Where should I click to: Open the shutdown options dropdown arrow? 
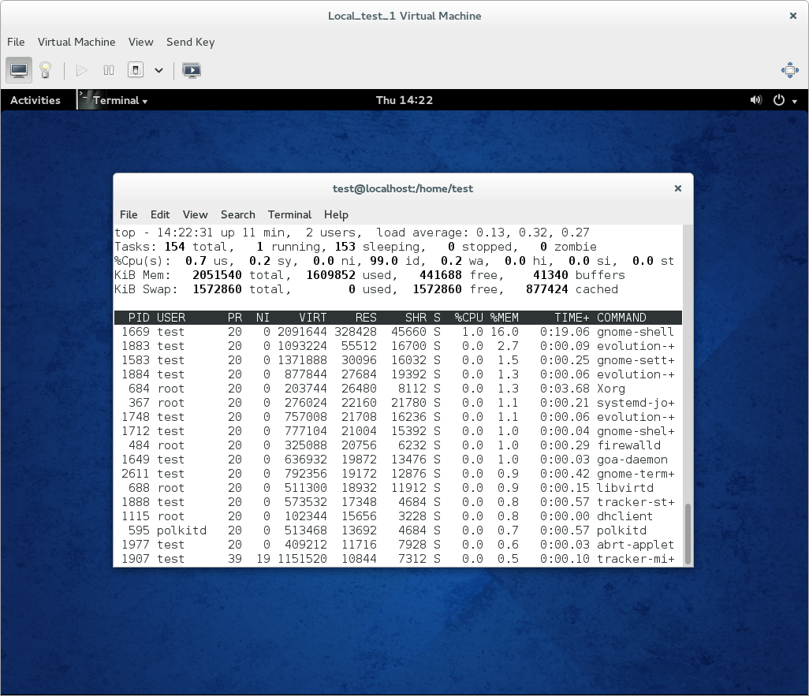pos(158,70)
